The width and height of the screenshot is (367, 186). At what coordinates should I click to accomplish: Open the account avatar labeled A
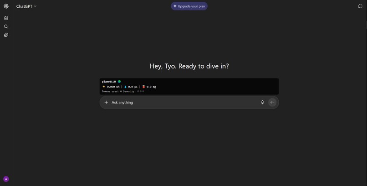(6, 179)
